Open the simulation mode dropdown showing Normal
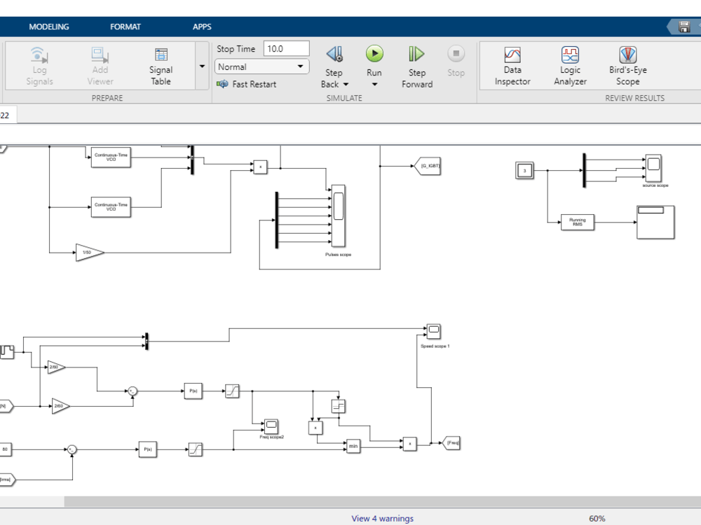The image size is (701, 525). pos(261,66)
